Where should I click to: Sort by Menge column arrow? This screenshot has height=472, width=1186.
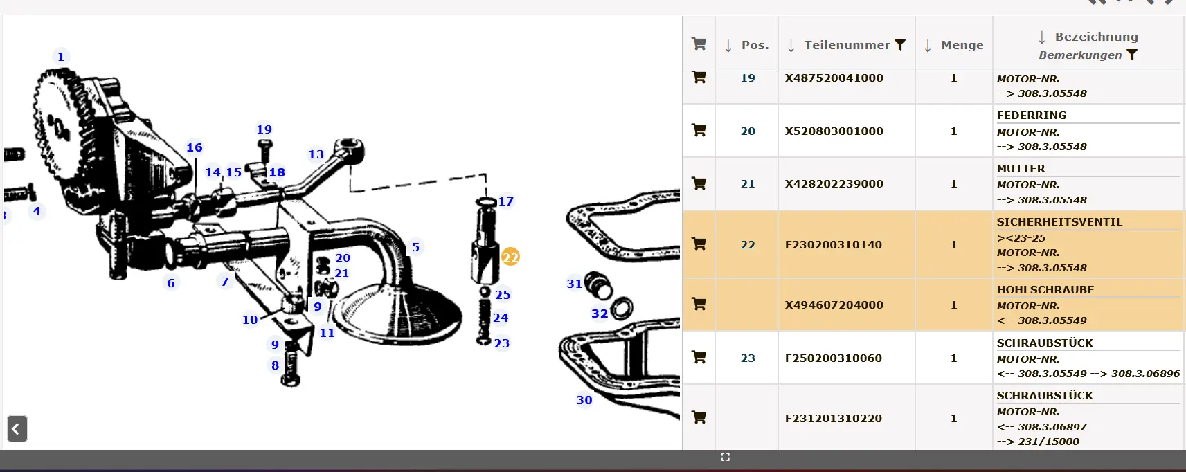pyautogui.click(x=928, y=46)
